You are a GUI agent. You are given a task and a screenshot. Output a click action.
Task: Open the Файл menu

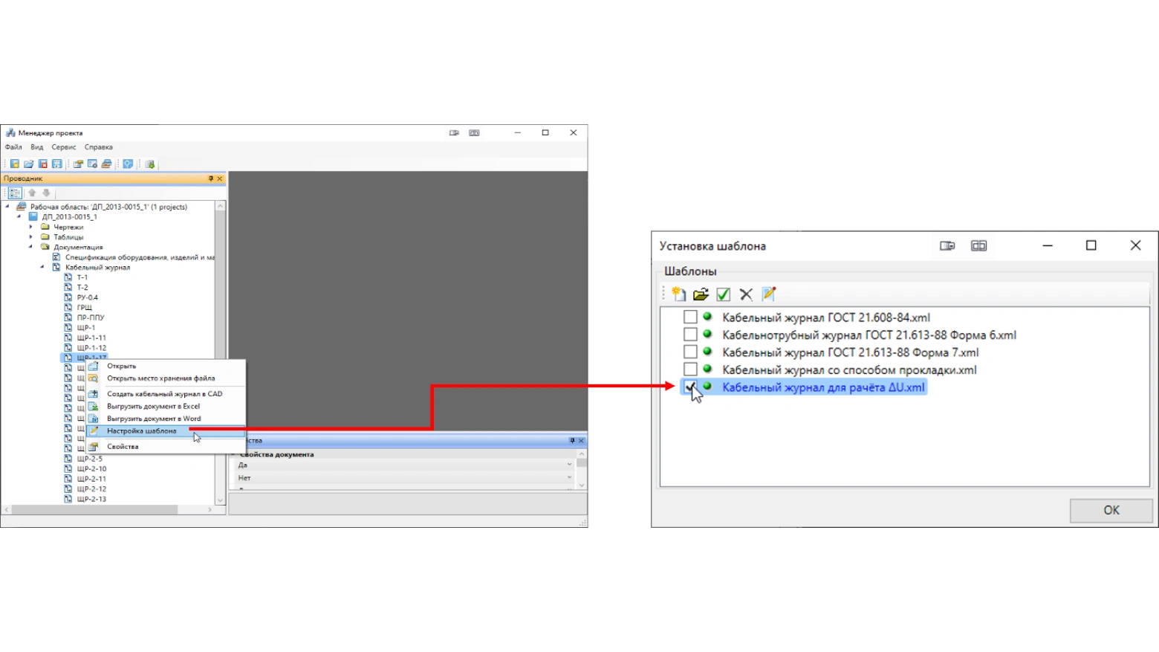[x=13, y=147]
